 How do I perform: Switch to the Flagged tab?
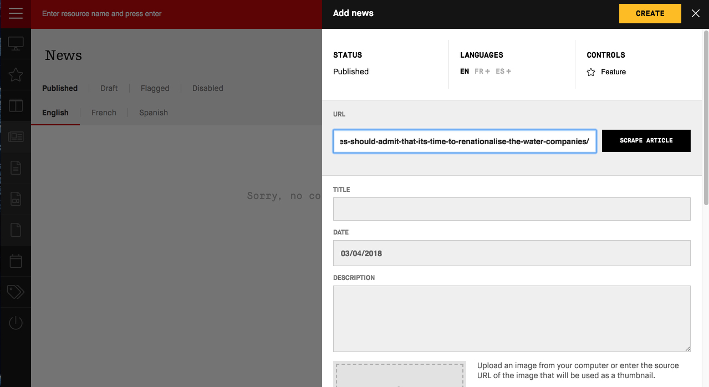155,88
